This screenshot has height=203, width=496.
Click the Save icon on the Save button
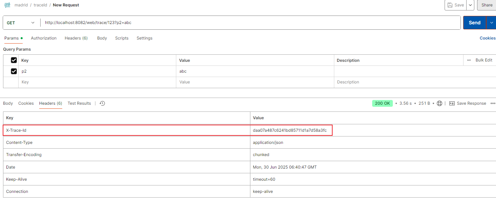click(x=450, y=5)
